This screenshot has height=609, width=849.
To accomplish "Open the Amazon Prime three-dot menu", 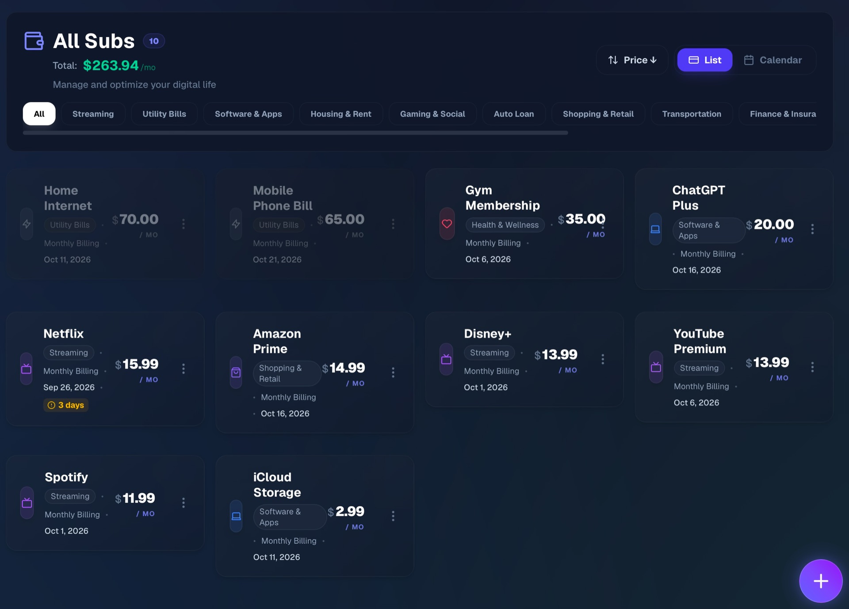I will pyautogui.click(x=393, y=373).
